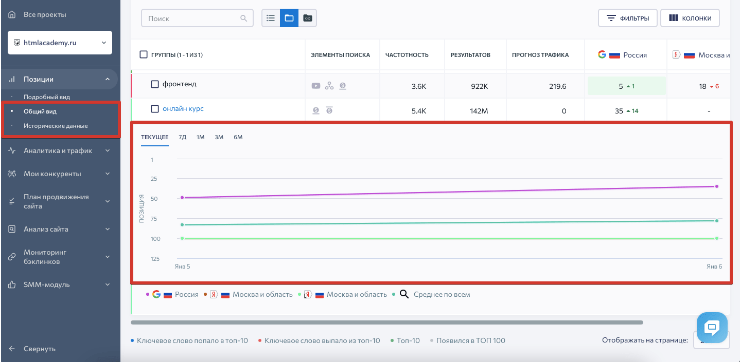Select the 7Д chart period tab

(x=182, y=137)
